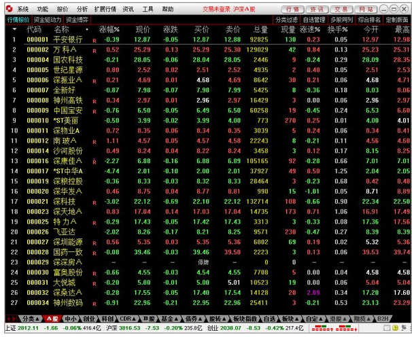Sort by the 换手% column header
The height and width of the screenshot is (339, 412).
point(337,29)
